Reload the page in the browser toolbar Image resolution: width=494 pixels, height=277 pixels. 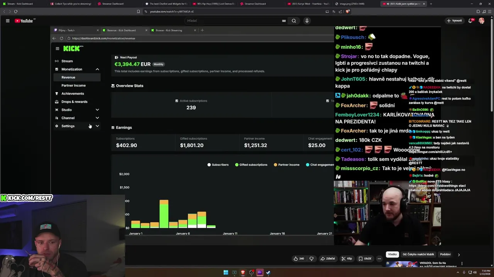15,12
